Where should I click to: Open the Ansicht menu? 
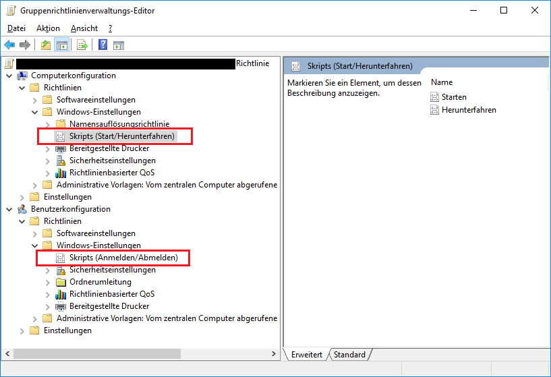pyautogui.click(x=84, y=28)
